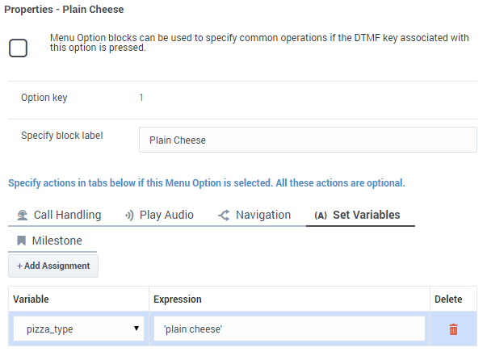
Task: Click the Play Audio speaker icon
Action: 129,215
